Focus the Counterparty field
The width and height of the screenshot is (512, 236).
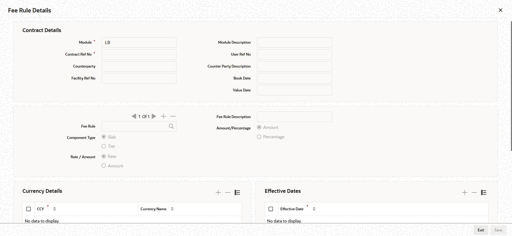139,66
